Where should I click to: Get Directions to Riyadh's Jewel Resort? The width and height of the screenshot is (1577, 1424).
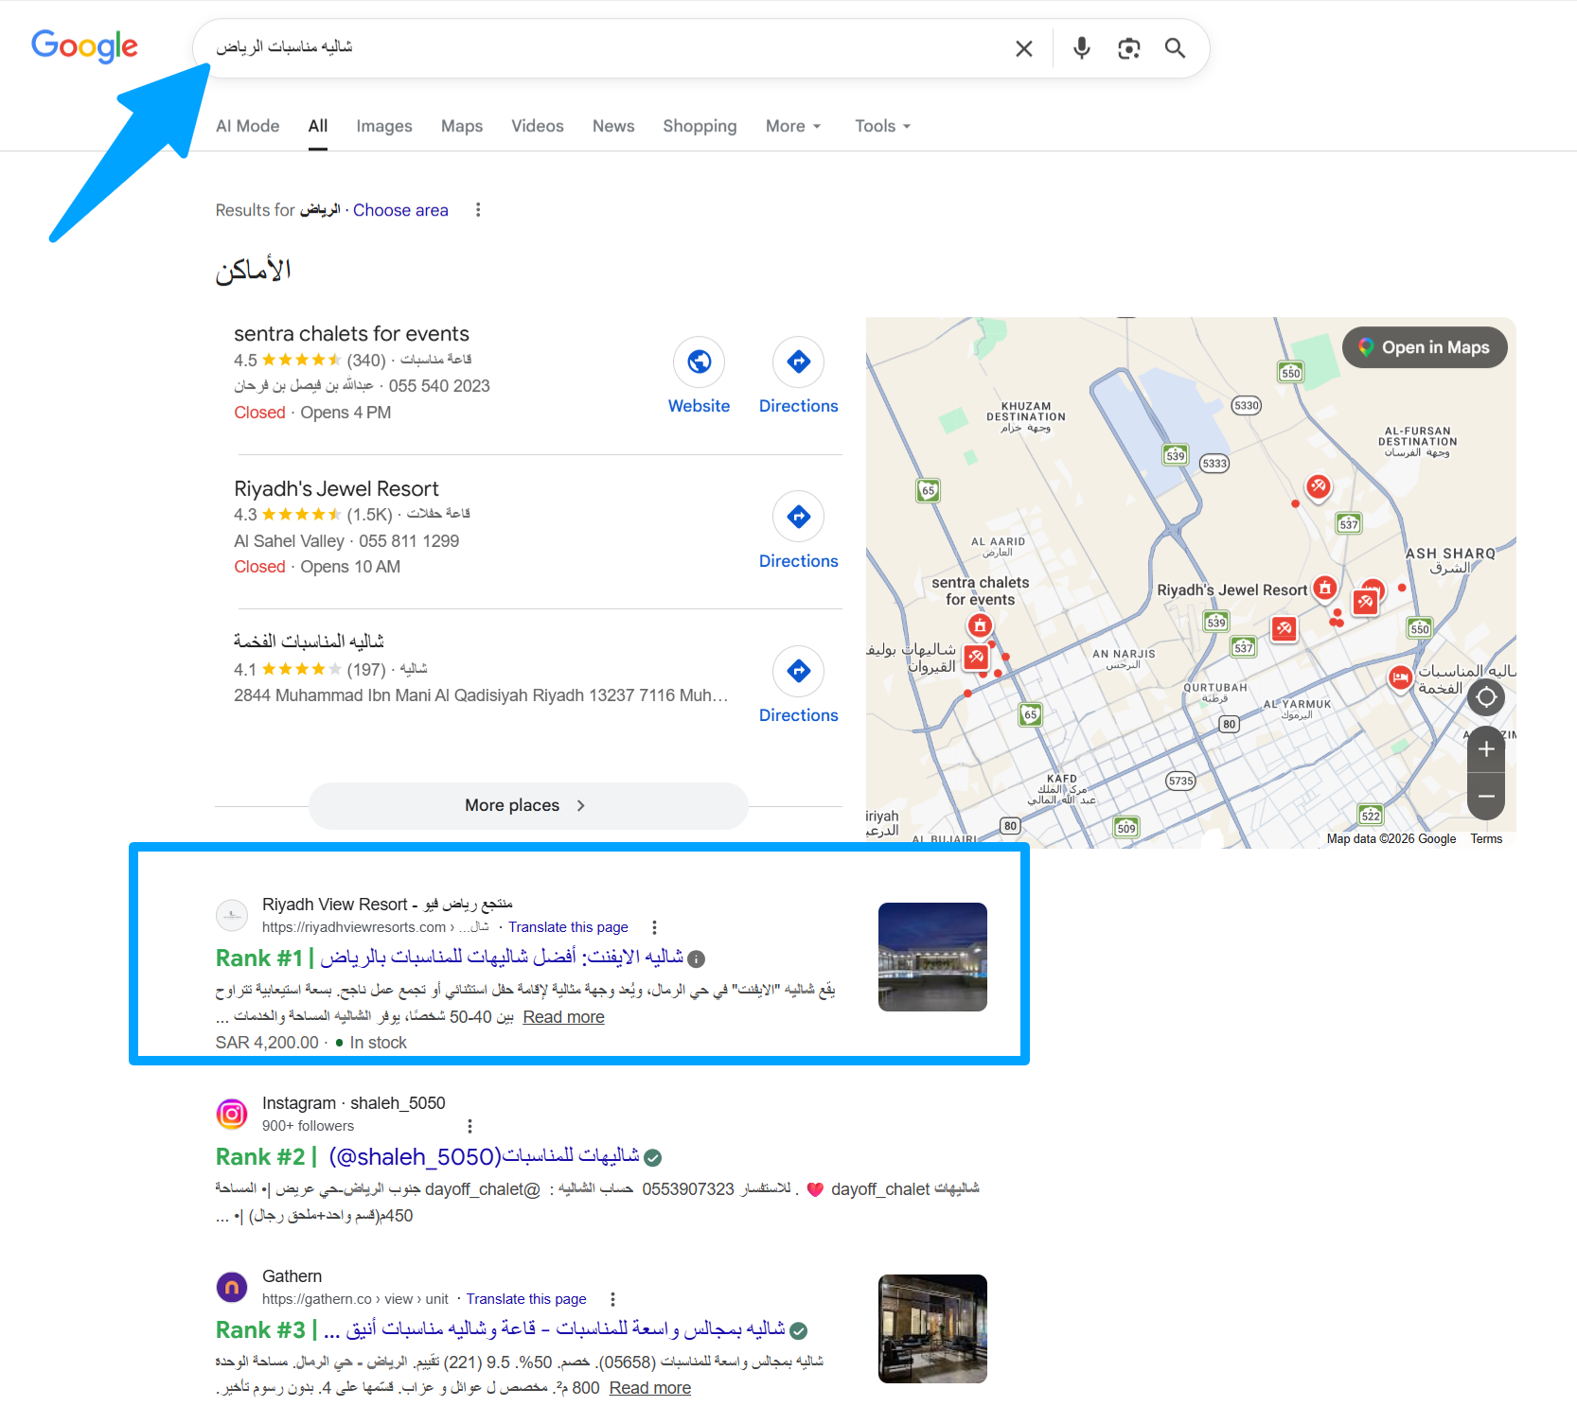[798, 517]
